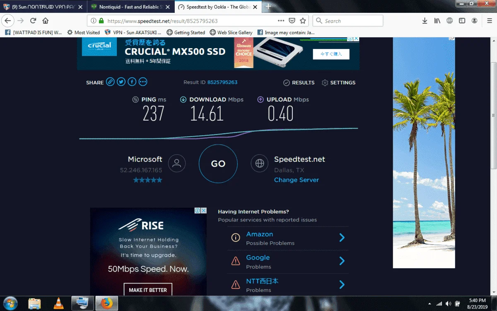Open the Crucial MX500 SSD banner ad

(218, 53)
